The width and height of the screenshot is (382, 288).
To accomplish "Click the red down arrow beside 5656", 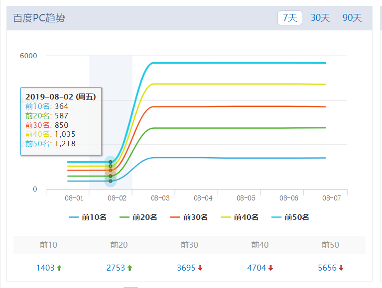I will click(341, 268).
